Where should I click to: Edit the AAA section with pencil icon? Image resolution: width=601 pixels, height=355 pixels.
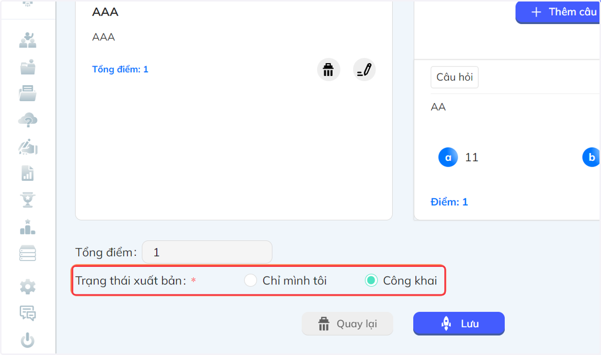tap(364, 70)
